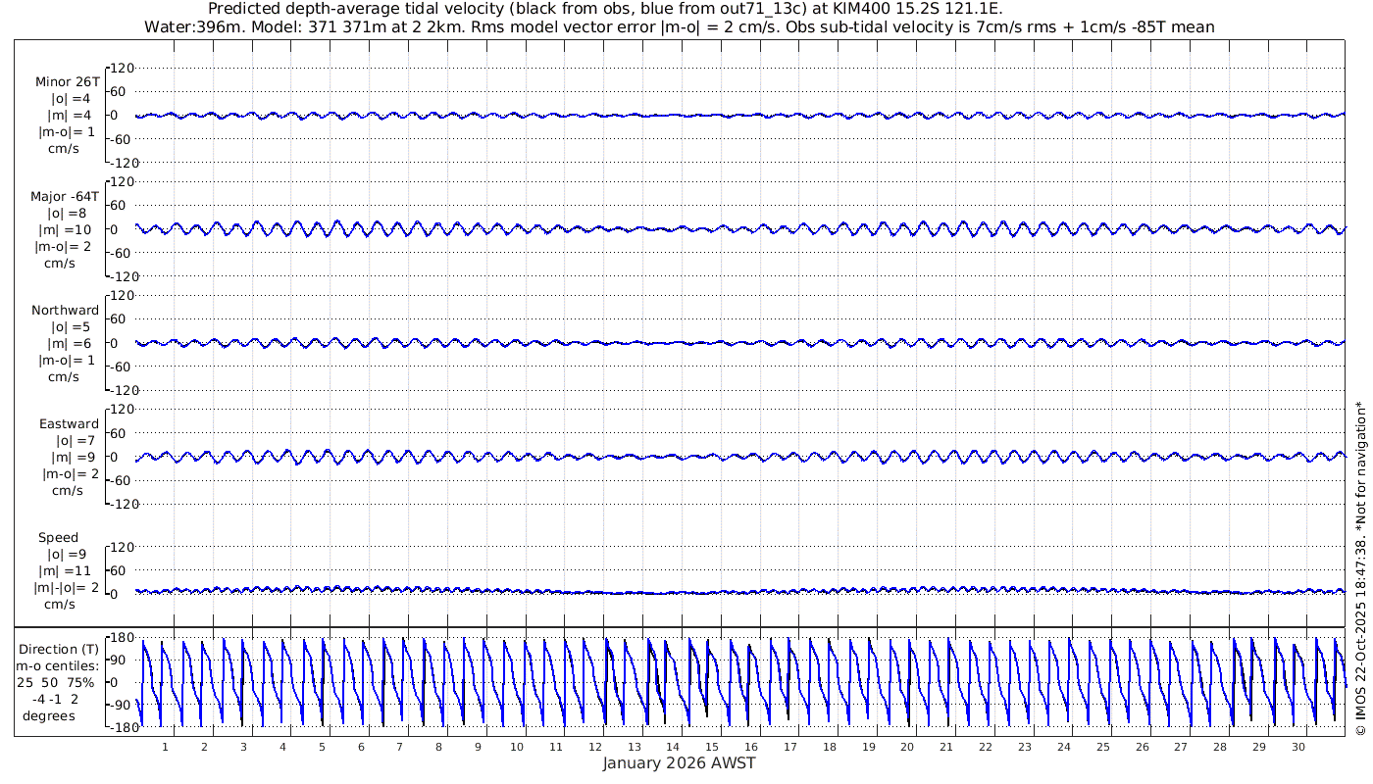Click the "Major -64T" panel label
The width and height of the screenshot is (1373, 784).
(65, 196)
